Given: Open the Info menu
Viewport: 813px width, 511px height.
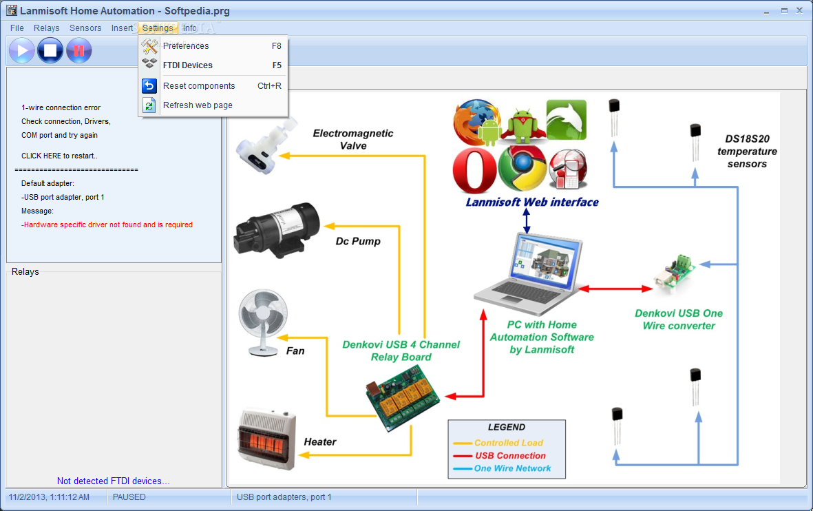Looking at the screenshot, I should 190,28.
